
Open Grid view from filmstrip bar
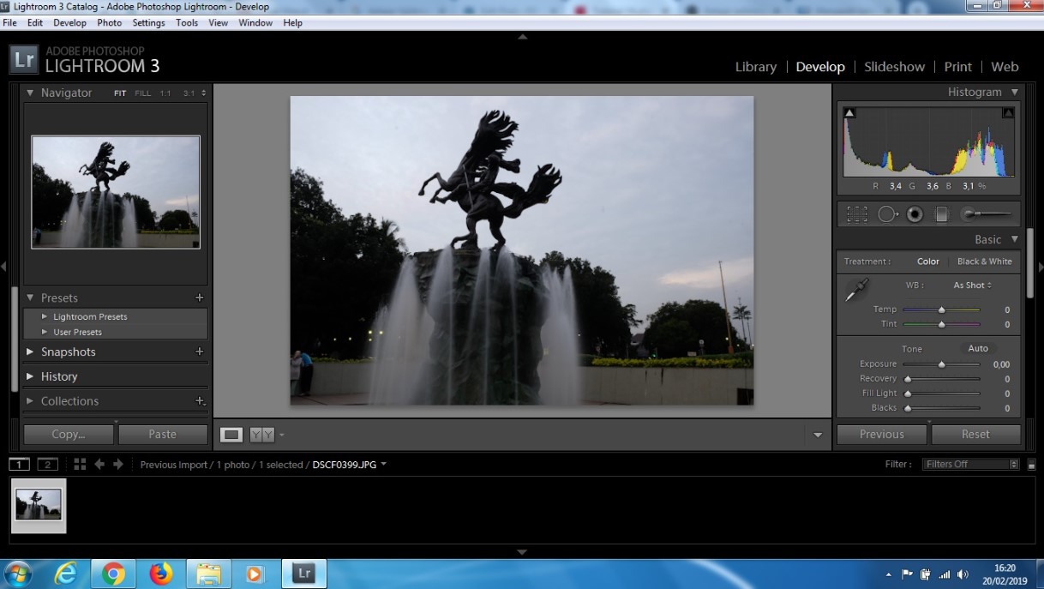pos(80,464)
